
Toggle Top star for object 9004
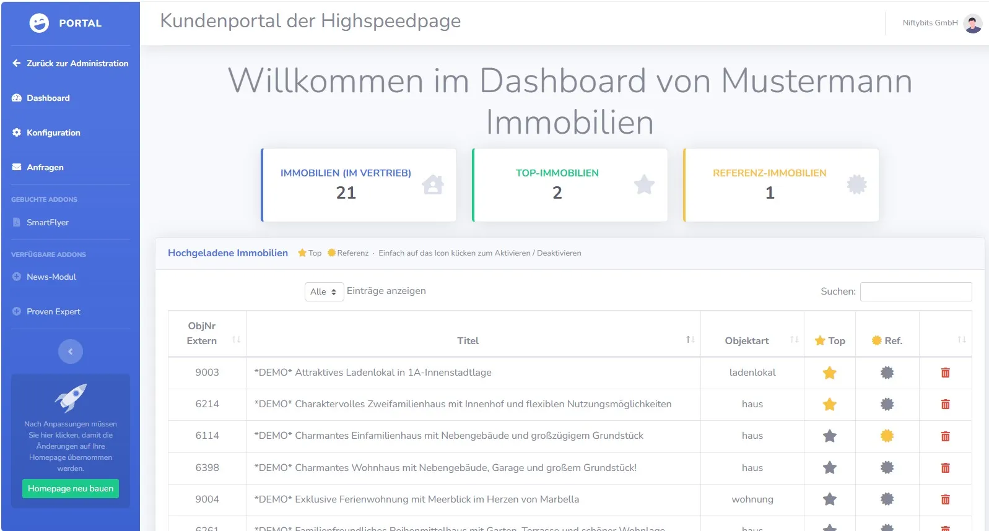[x=830, y=499]
